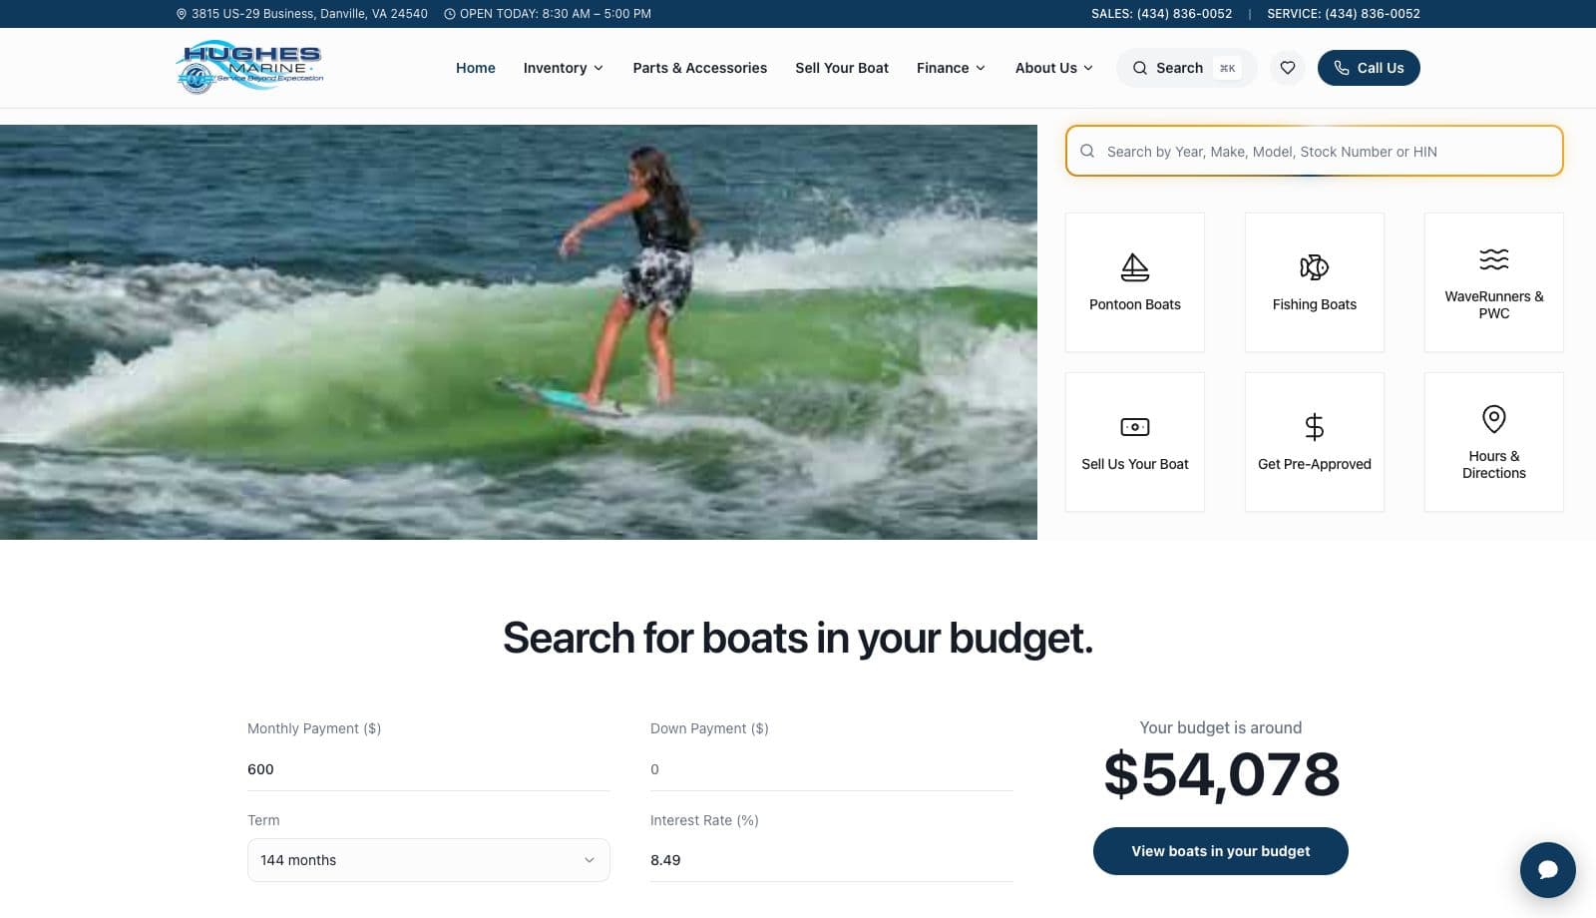Click the Sell Us Your Boat cash icon
This screenshot has width=1596, height=918.
point(1135,427)
